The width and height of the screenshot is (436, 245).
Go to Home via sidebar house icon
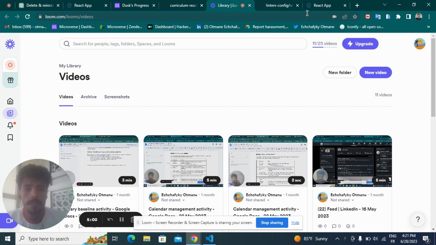10,101
